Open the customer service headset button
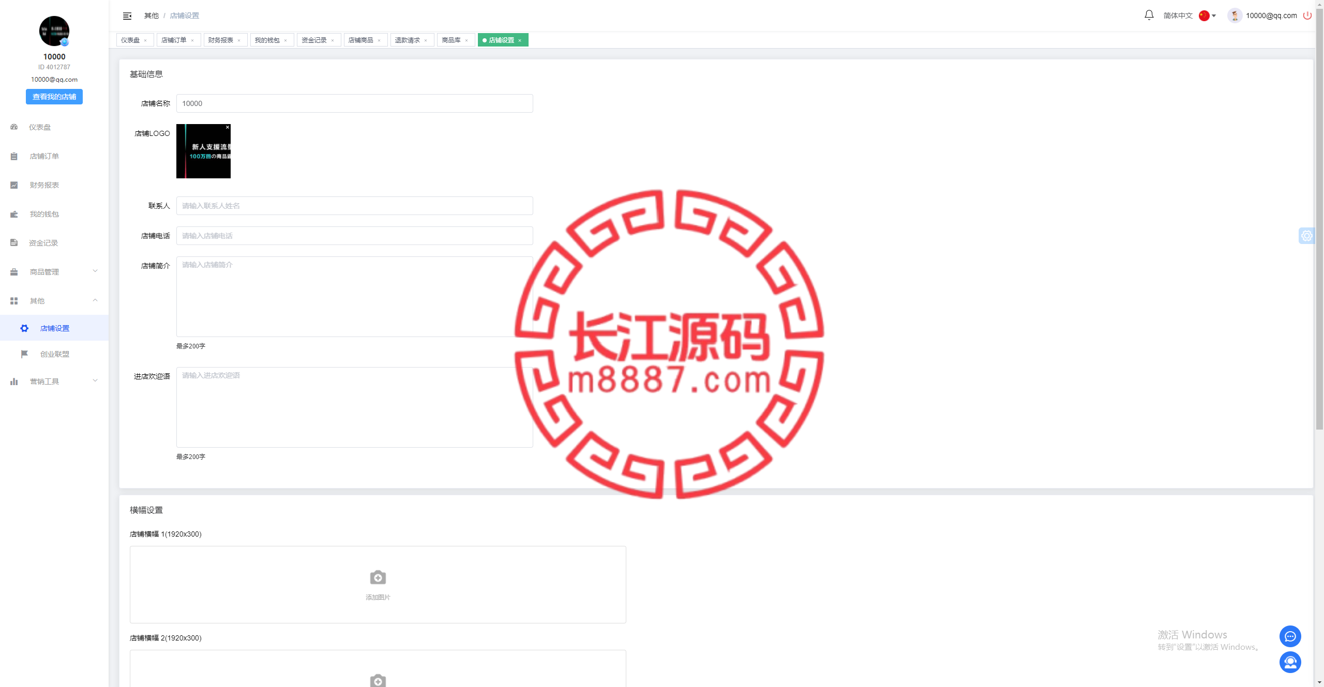This screenshot has height=687, width=1324. coord(1290,662)
